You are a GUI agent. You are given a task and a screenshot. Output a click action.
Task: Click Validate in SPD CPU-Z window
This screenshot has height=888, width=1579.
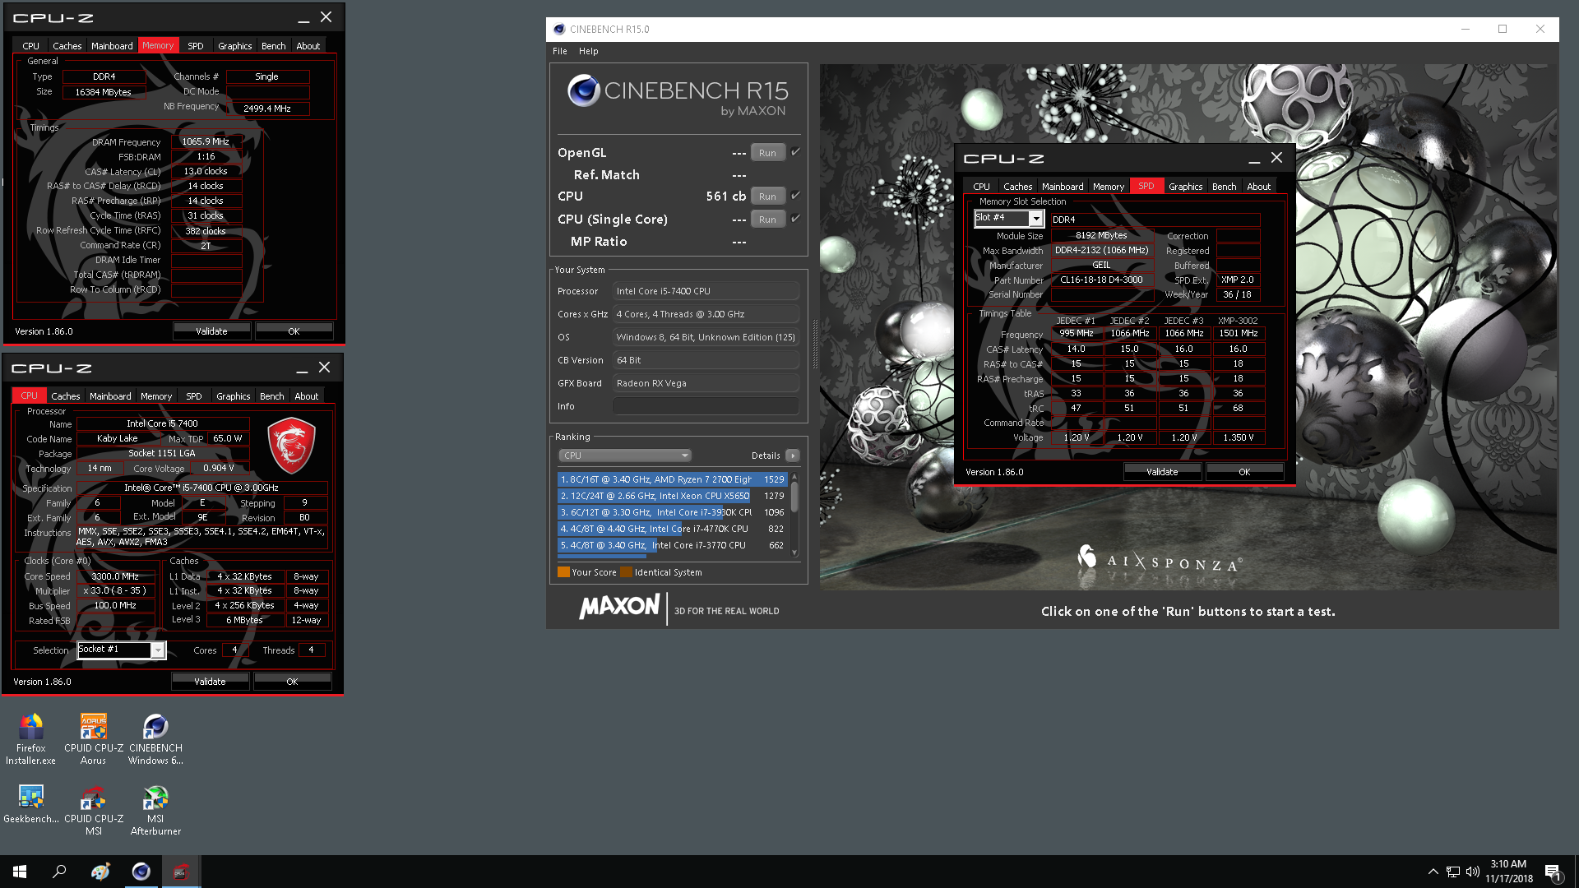(1162, 472)
